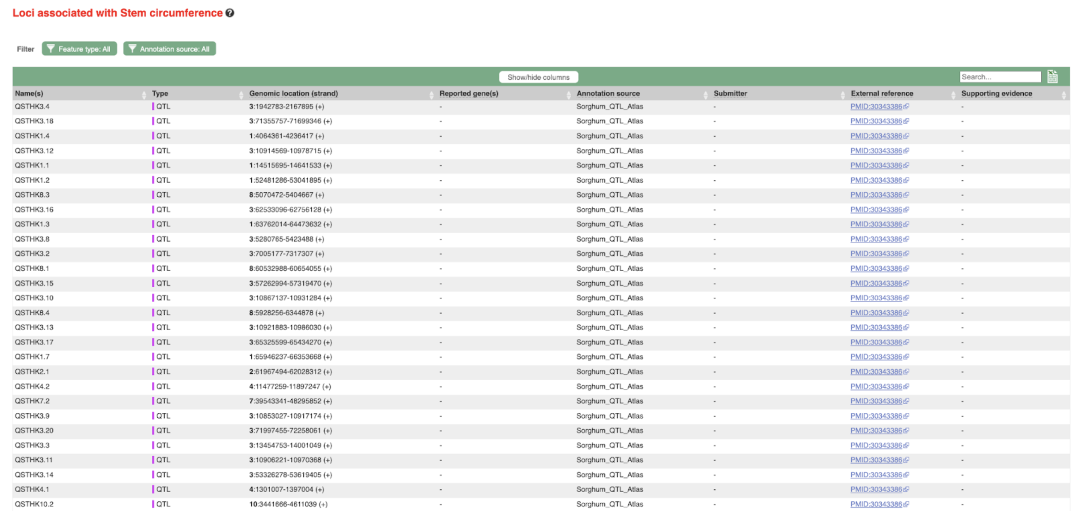
Task: Open PMID:30343386 link for QSTHK10.2
Action: click(x=876, y=504)
